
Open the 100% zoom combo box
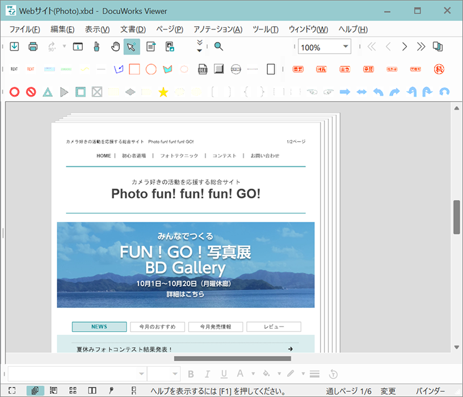324,47
